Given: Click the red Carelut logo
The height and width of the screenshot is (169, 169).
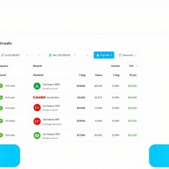Looking at the screenshot, I should tap(39, 97).
